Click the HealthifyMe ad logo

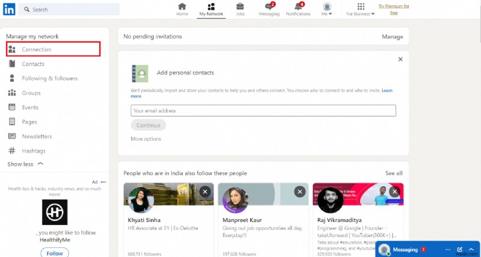click(55, 212)
